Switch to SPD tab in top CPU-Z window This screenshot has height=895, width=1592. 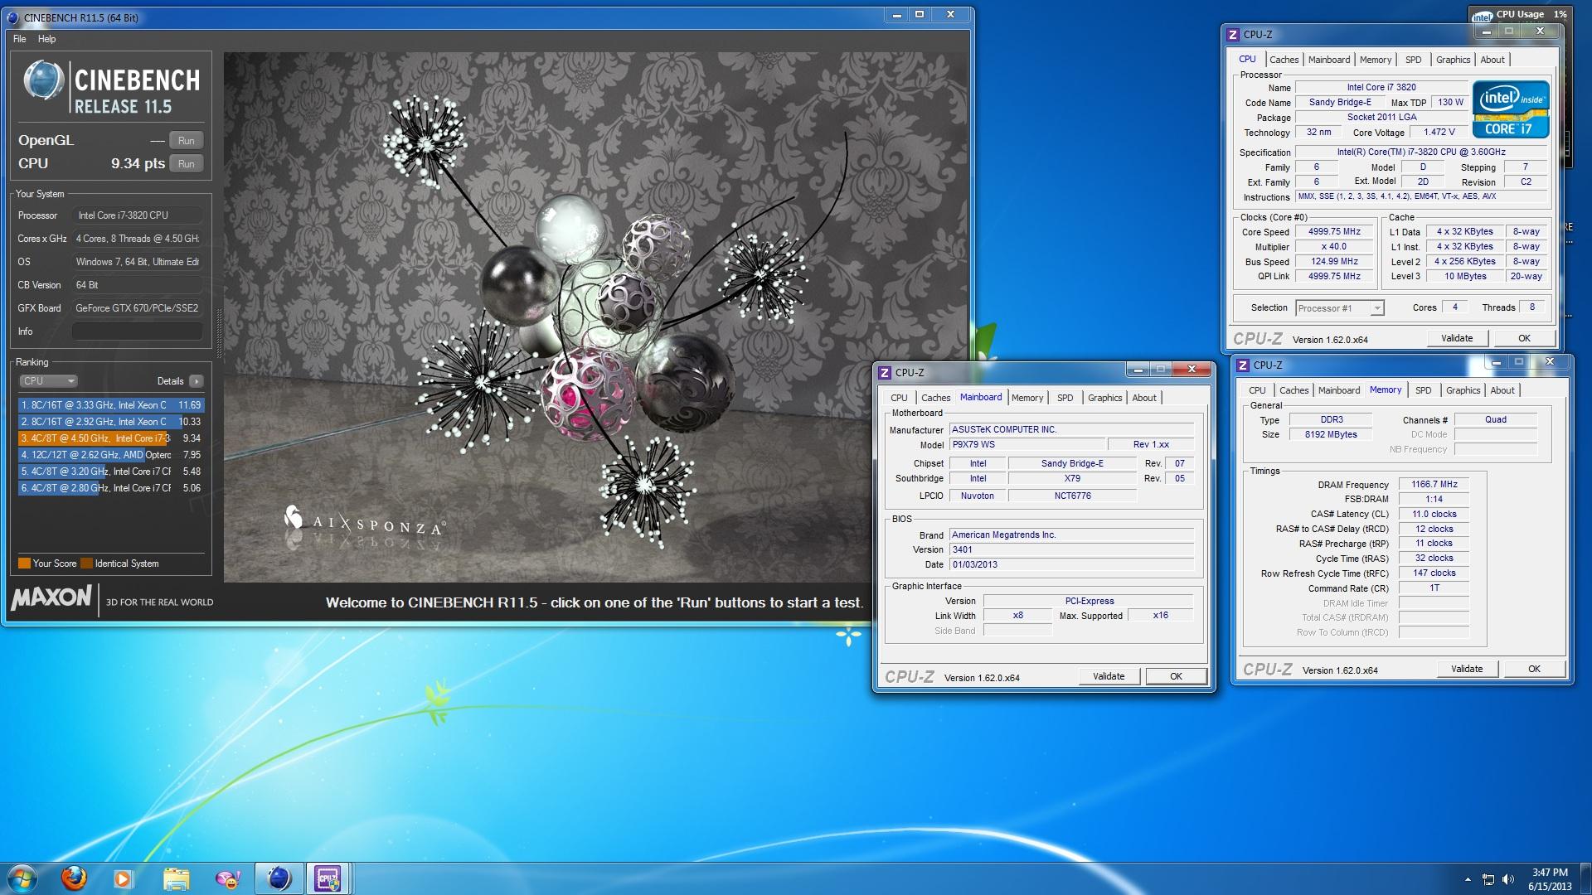(x=1414, y=60)
